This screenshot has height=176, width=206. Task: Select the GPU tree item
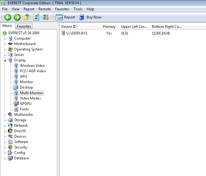pyautogui.click(x=23, y=77)
